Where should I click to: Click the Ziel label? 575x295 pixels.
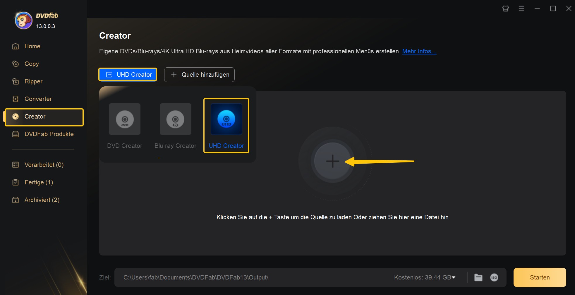105,277
